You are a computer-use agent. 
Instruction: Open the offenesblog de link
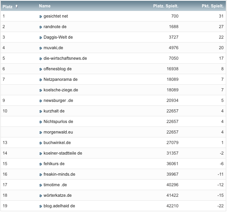pyautogui.click(x=58, y=69)
